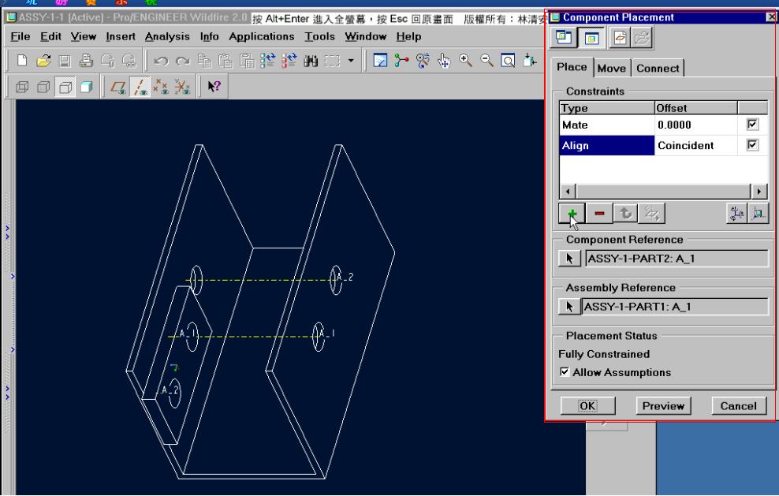Open the Info menu
The image size is (779, 496).
click(x=210, y=36)
